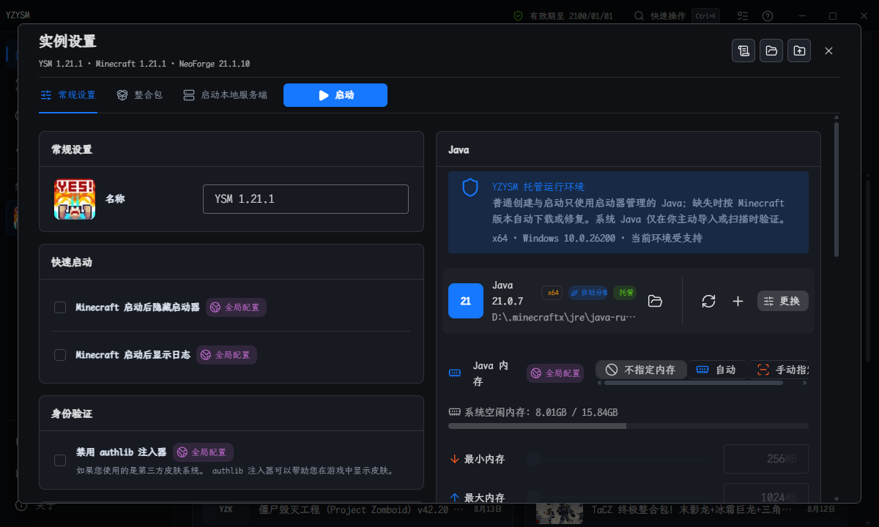879x527 pixels.
Task: Open the log scroll icon in dialog header
Action: point(743,51)
